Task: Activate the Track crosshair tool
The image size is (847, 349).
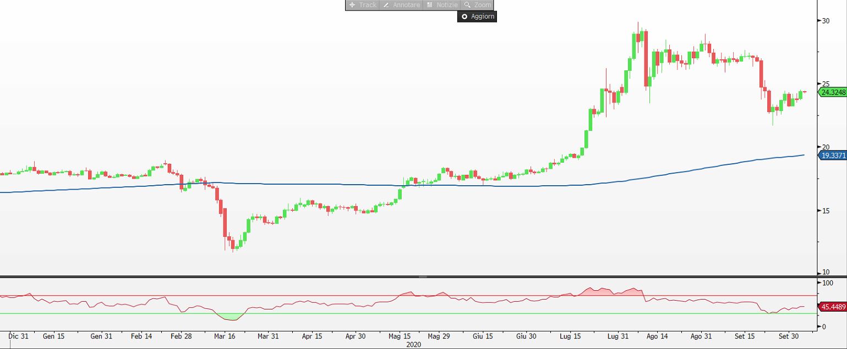Action: coord(362,5)
